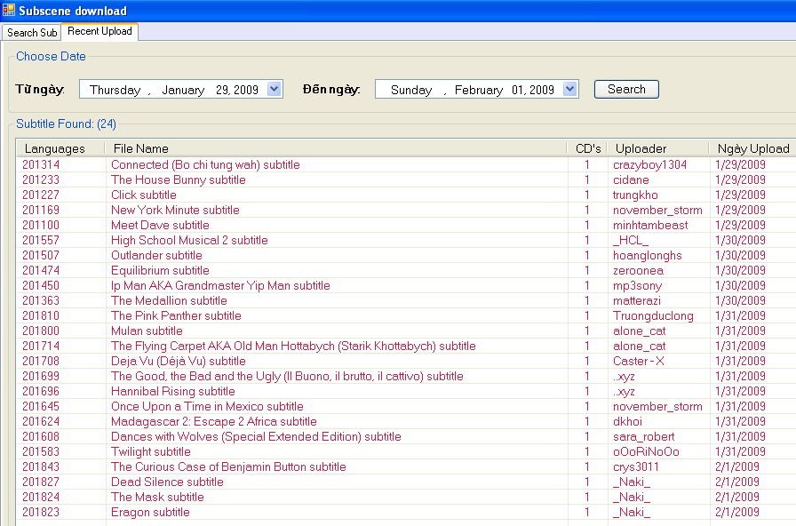Image resolution: width=796 pixels, height=526 pixels.
Task: Select 'Click subtitle' file name
Action: click(x=144, y=195)
